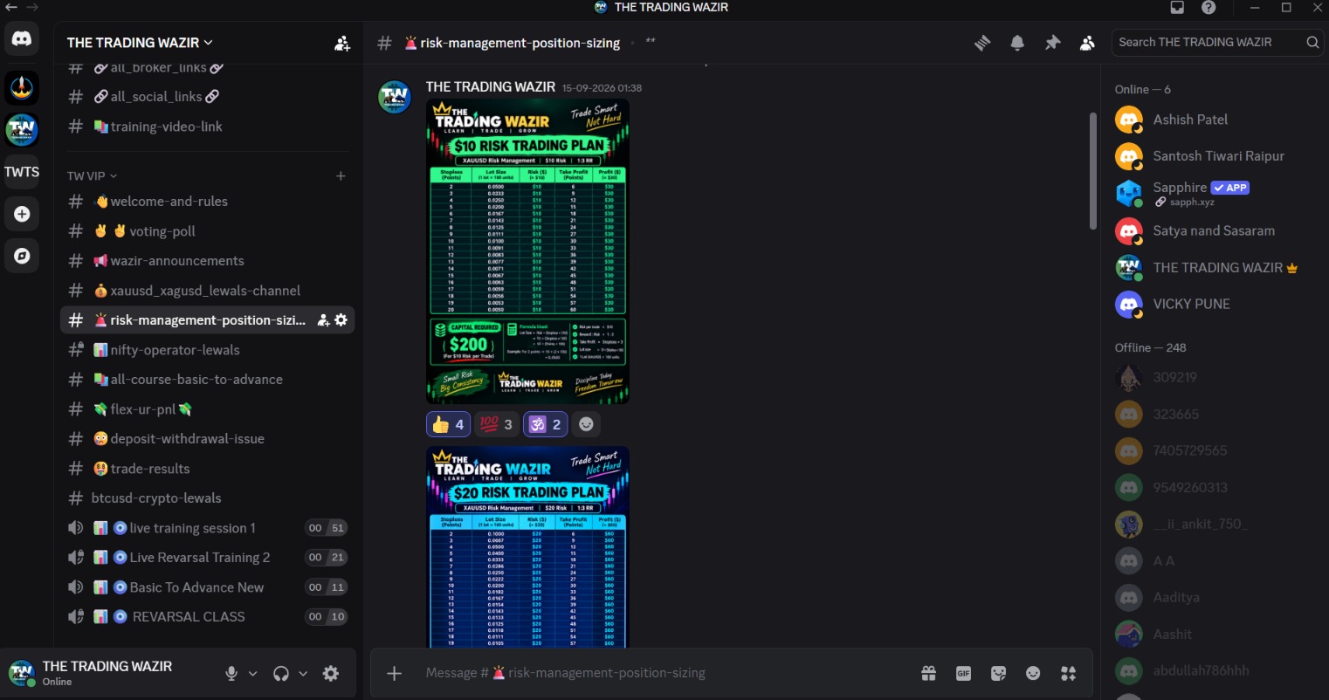Toggle microphone mute in user panel
This screenshot has width=1329, height=700.
coord(231,674)
